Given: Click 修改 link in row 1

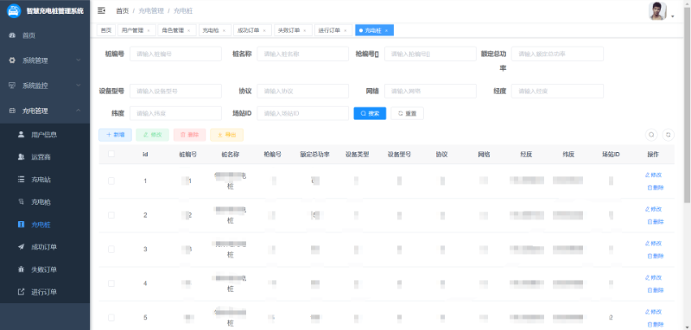Looking at the screenshot, I should click(654, 175).
